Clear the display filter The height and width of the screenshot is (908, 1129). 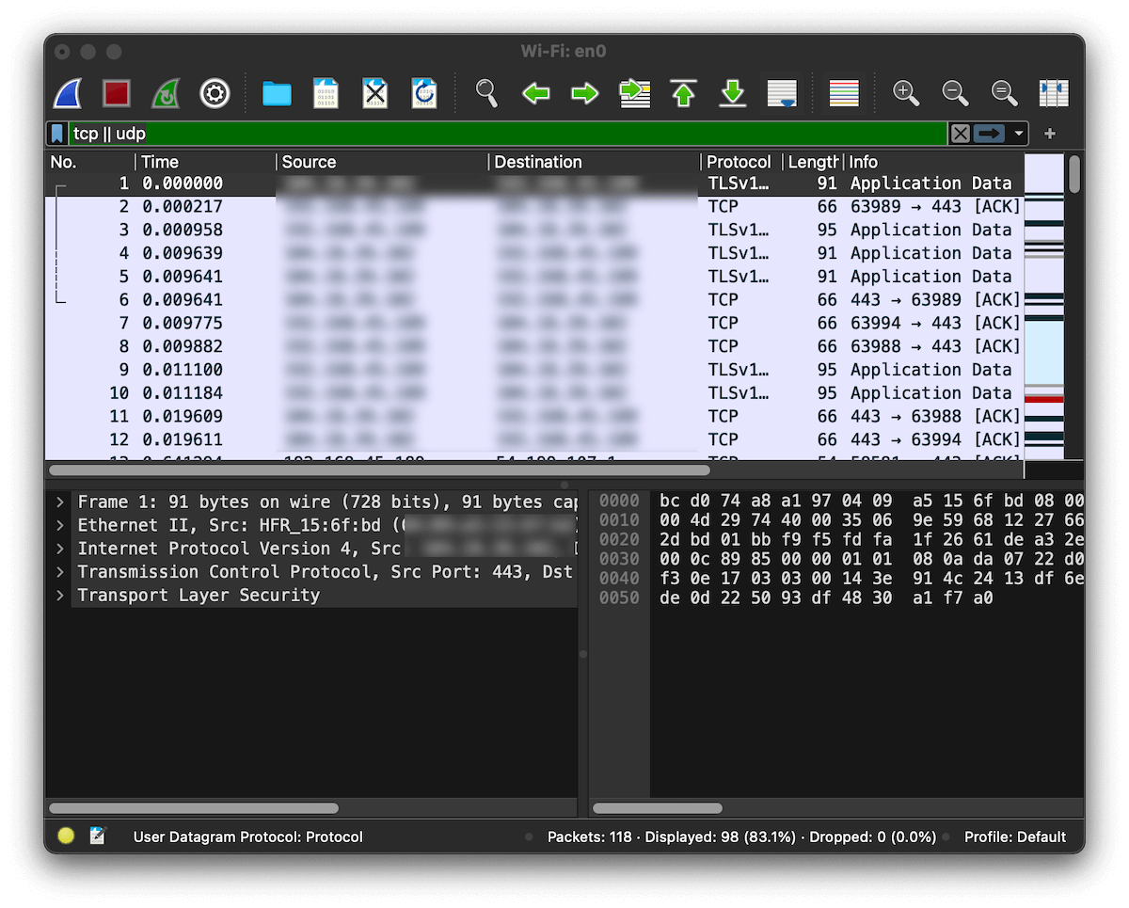click(960, 134)
